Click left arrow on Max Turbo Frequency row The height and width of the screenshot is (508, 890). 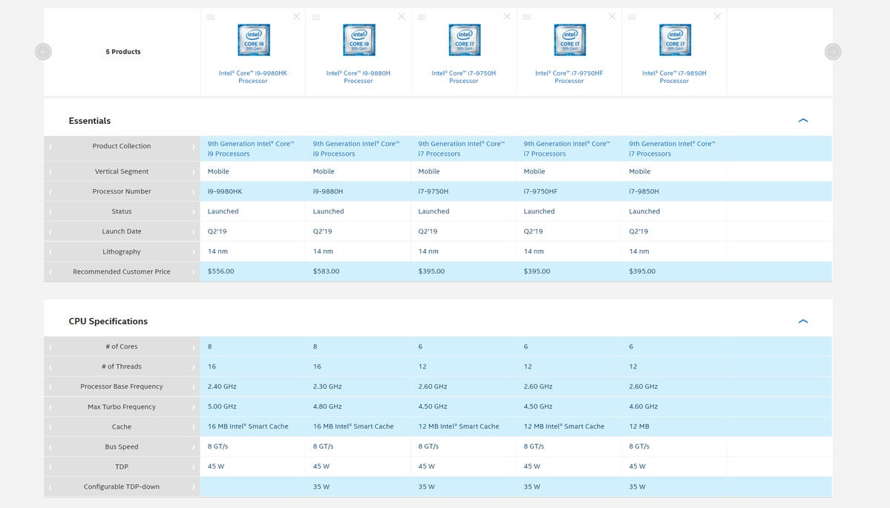(50, 407)
